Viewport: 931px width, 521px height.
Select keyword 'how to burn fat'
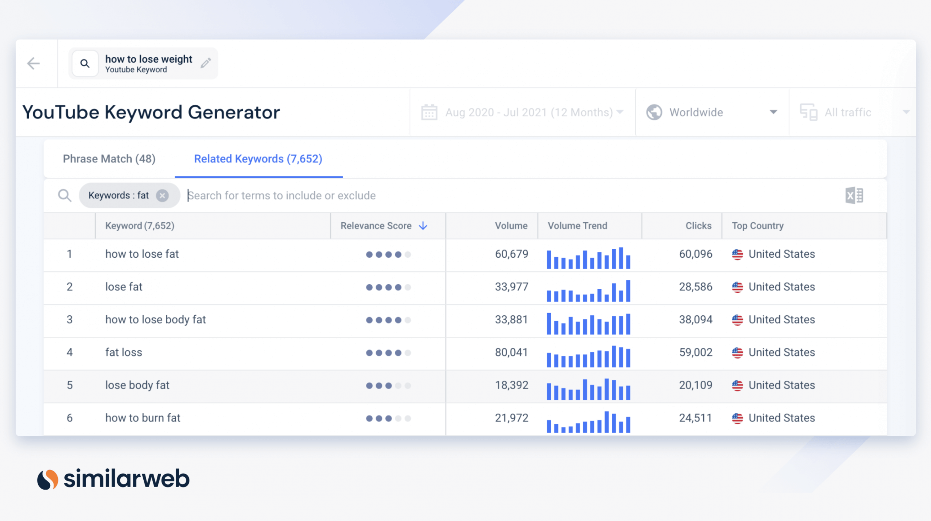(143, 418)
